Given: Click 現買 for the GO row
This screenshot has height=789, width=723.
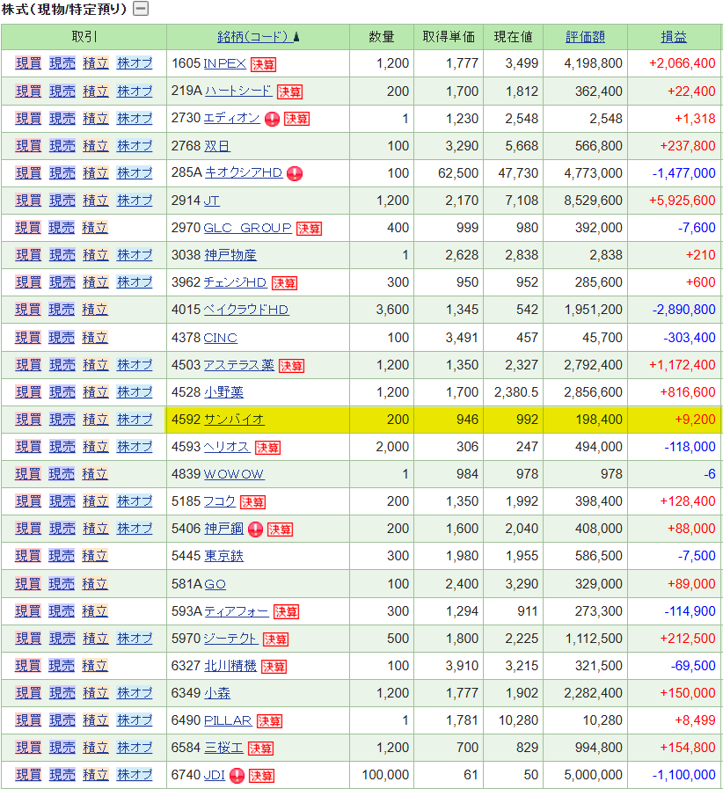Looking at the screenshot, I should 27,584.
